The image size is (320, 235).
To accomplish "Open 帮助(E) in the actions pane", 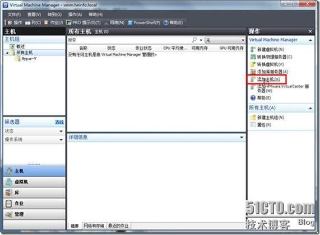I will 261,98.
